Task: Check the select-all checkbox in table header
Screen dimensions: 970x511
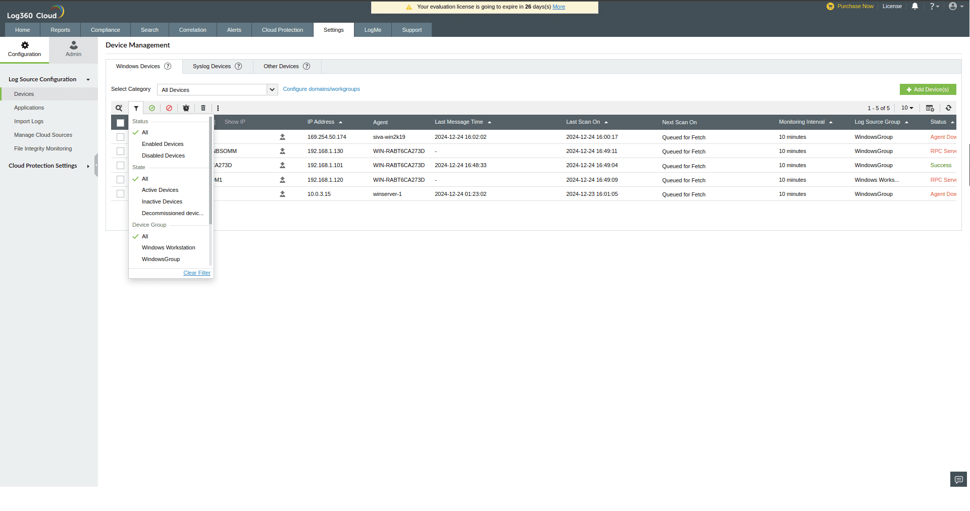Action: (120, 122)
